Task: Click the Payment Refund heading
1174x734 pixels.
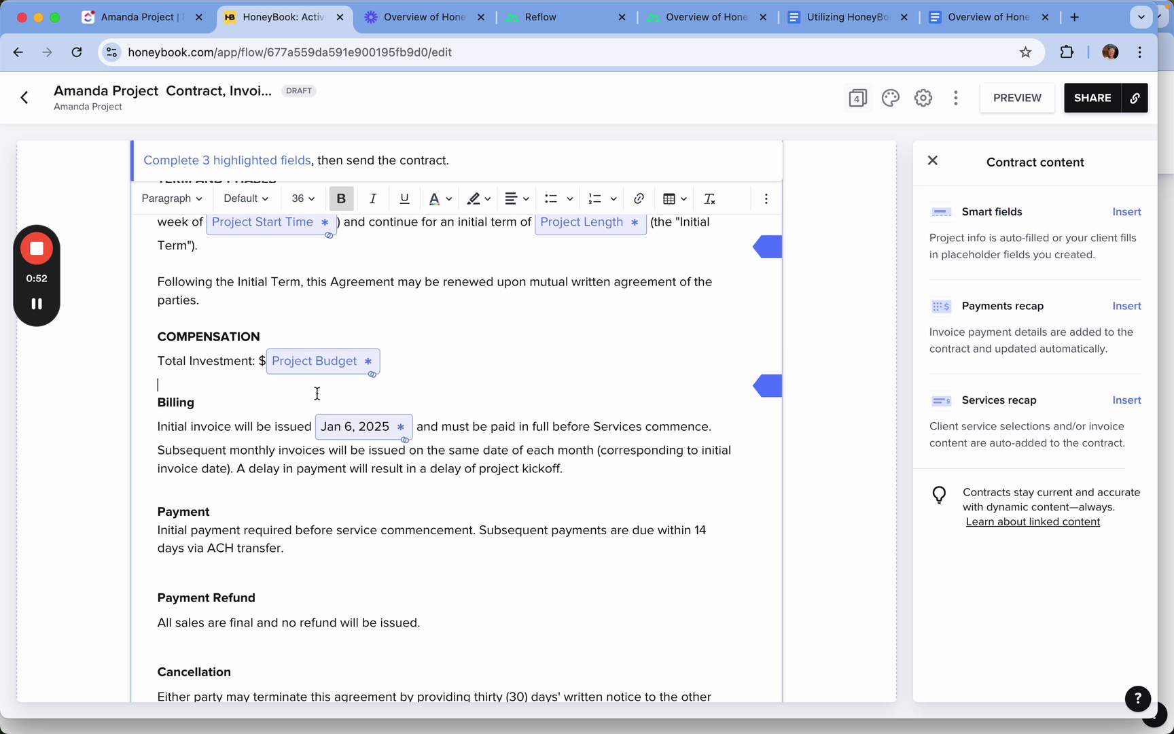Action: pos(207,598)
